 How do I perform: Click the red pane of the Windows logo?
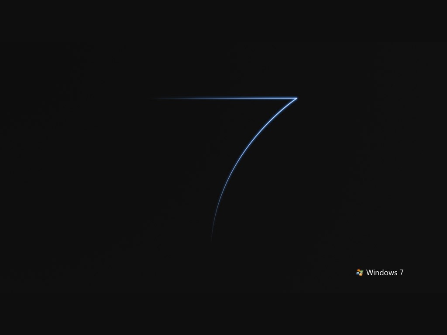[x=358, y=270]
